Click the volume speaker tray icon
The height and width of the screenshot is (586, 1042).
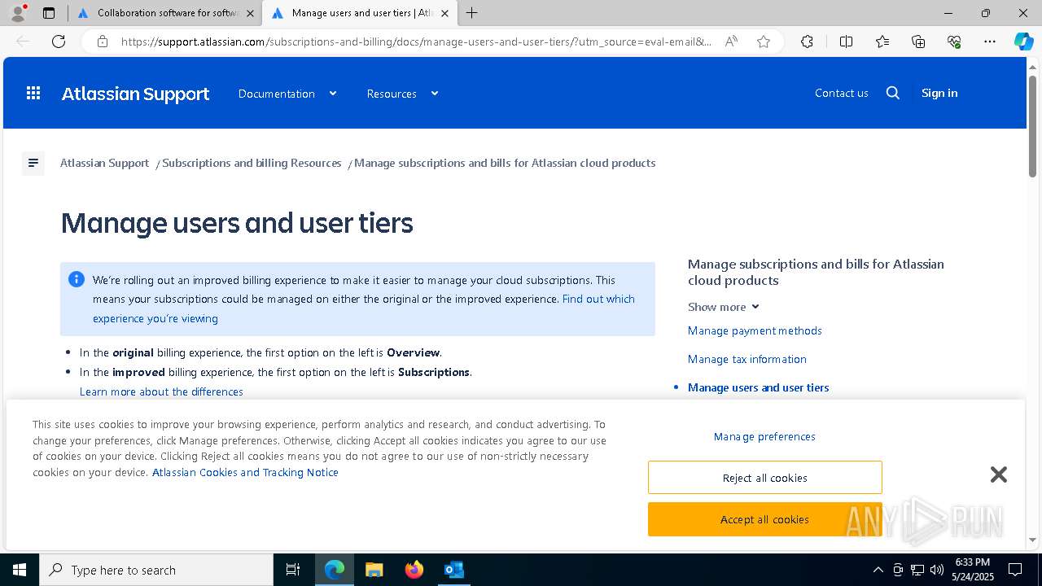pos(936,570)
